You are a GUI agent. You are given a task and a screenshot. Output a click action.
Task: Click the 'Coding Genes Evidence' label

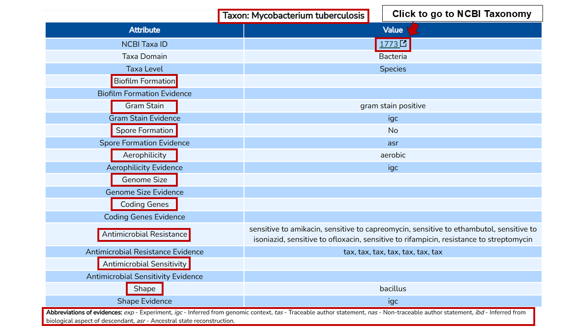click(x=145, y=217)
